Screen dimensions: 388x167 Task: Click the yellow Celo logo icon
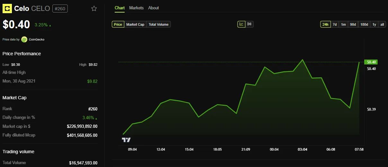(x=7, y=8)
